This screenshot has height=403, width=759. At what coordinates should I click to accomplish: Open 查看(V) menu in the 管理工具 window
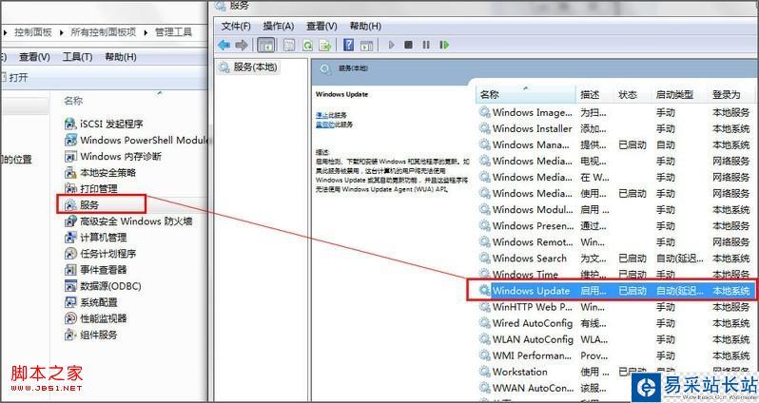[x=34, y=57]
